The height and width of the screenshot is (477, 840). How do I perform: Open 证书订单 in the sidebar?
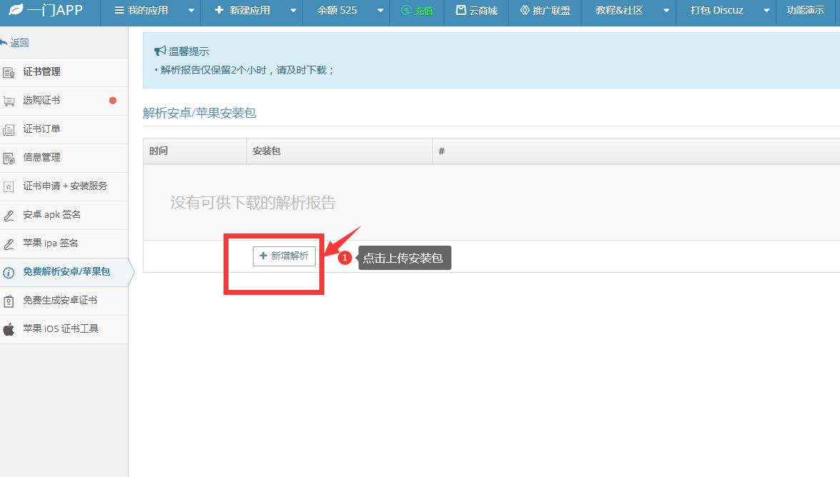64,129
